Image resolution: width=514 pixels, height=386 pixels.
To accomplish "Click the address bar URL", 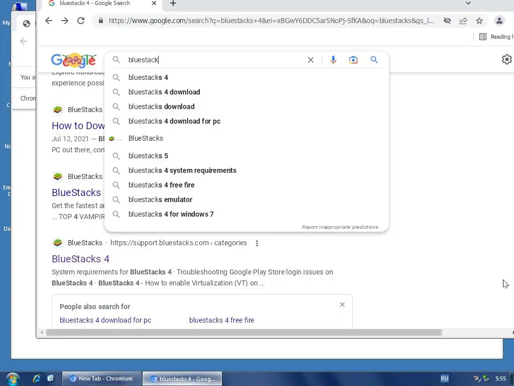I will point(272,21).
